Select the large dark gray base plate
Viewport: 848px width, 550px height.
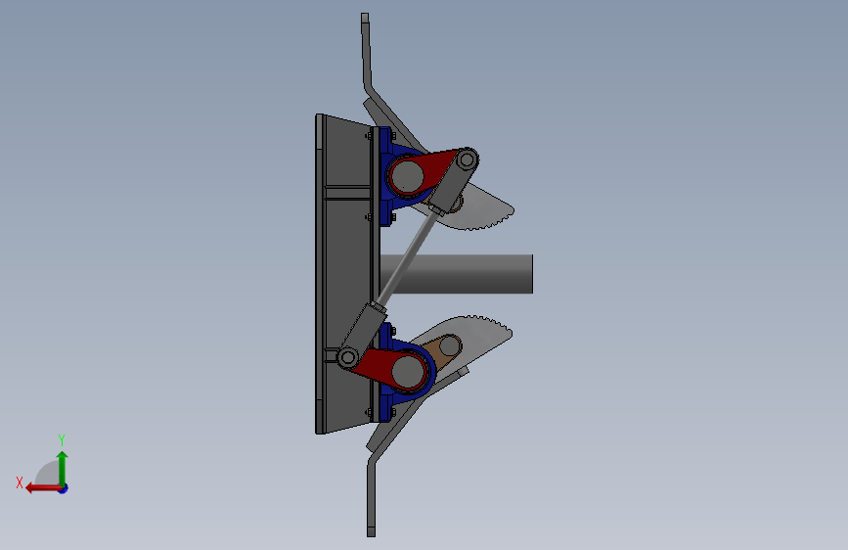click(x=346, y=274)
